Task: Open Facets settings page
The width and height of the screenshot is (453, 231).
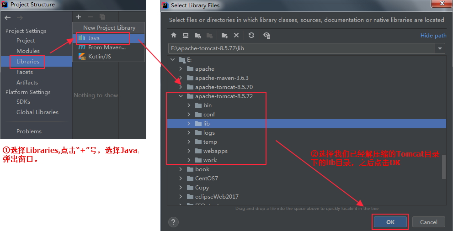Action: 25,72
